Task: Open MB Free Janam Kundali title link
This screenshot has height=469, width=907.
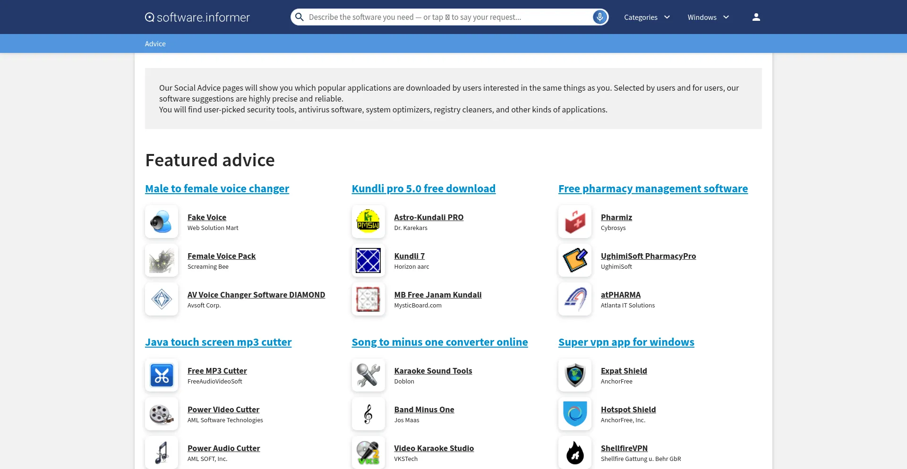Action: click(438, 295)
